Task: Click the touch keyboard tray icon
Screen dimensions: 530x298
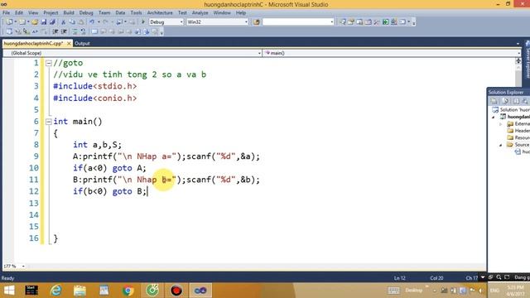Action: point(393,291)
